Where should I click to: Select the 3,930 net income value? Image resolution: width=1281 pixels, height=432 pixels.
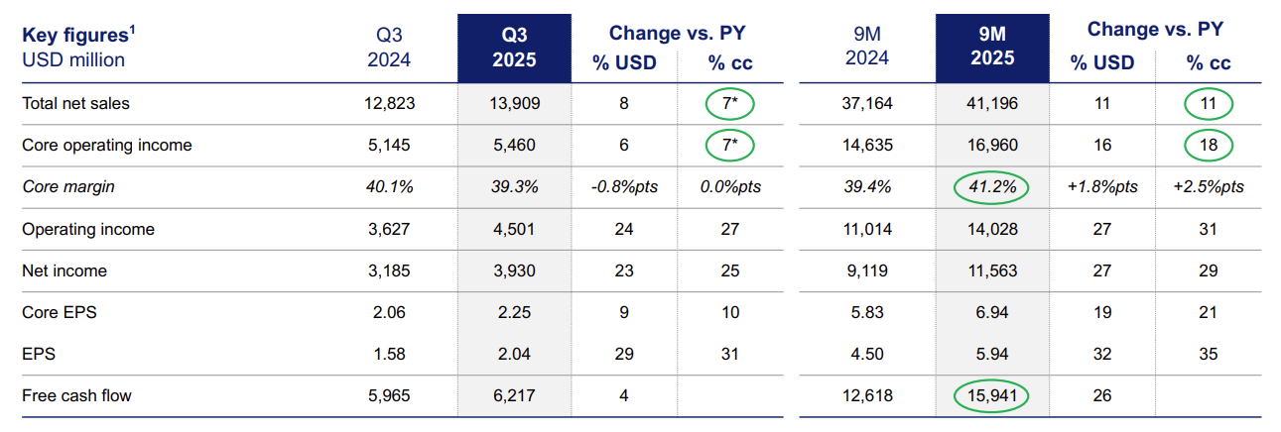coord(513,270)
